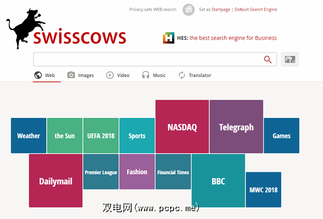Select the Translator tab
The width and height of the screenshot is (323, 219).
pos(195,76)
